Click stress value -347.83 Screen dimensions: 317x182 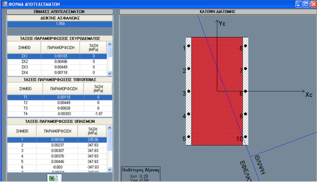tap(93, 167)
